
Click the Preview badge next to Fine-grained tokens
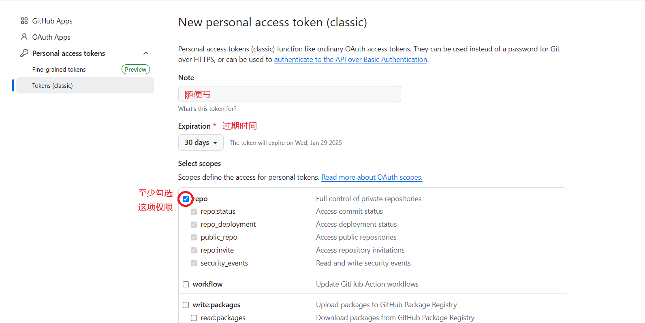pyautogui.click(x=135, y=70)
